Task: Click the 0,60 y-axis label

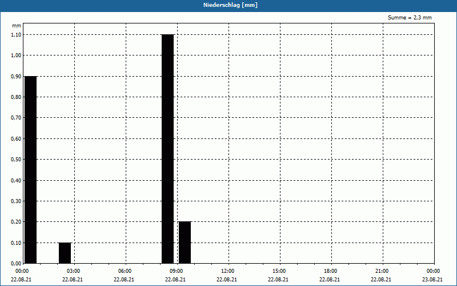Action: coord(16,139)
